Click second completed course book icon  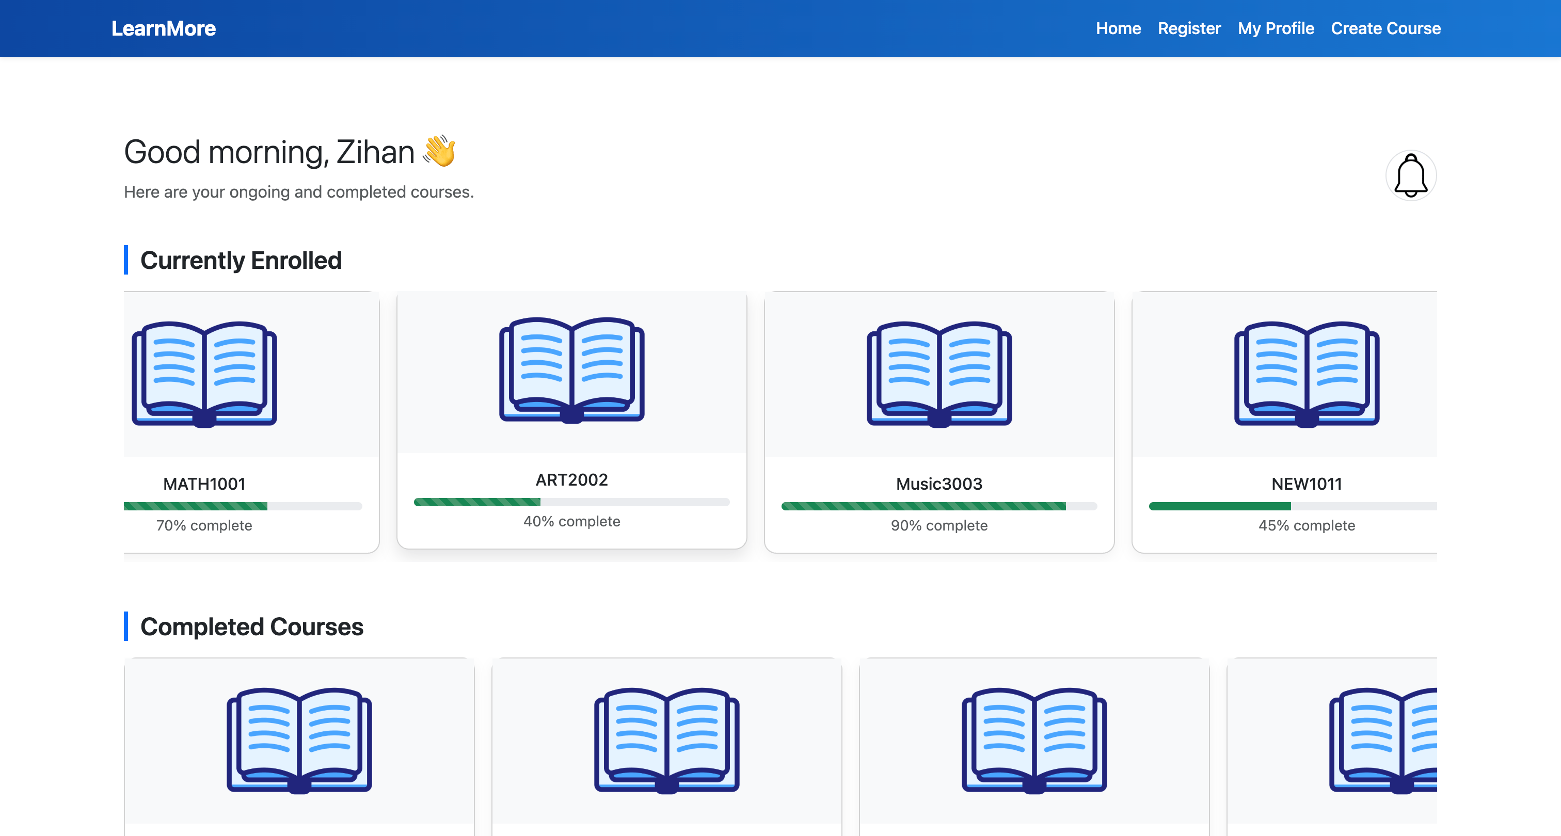tap(666, 739)
